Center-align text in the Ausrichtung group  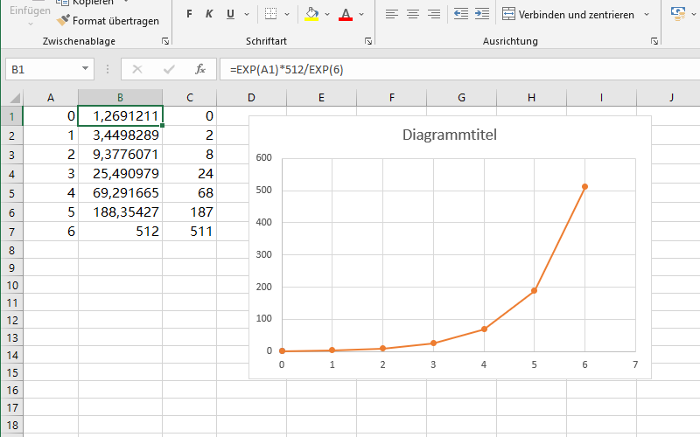pyautogui.click(x=413, y=14)
